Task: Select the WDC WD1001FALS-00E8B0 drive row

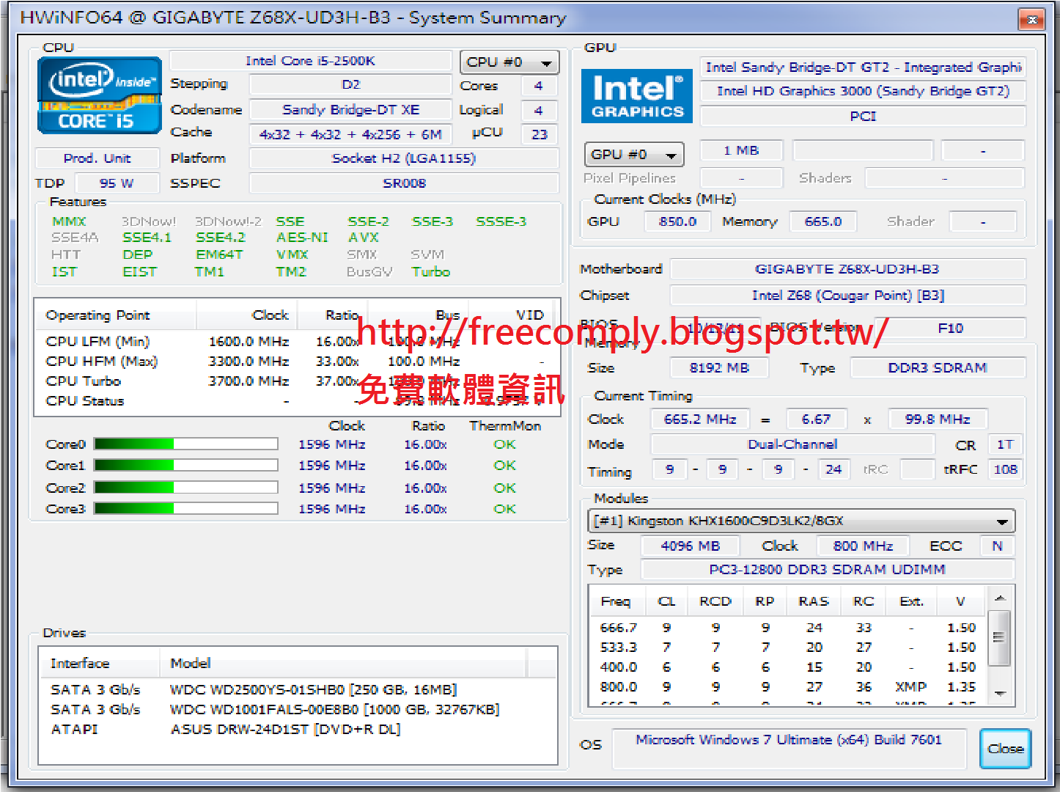Action: [x=298, y=709]
